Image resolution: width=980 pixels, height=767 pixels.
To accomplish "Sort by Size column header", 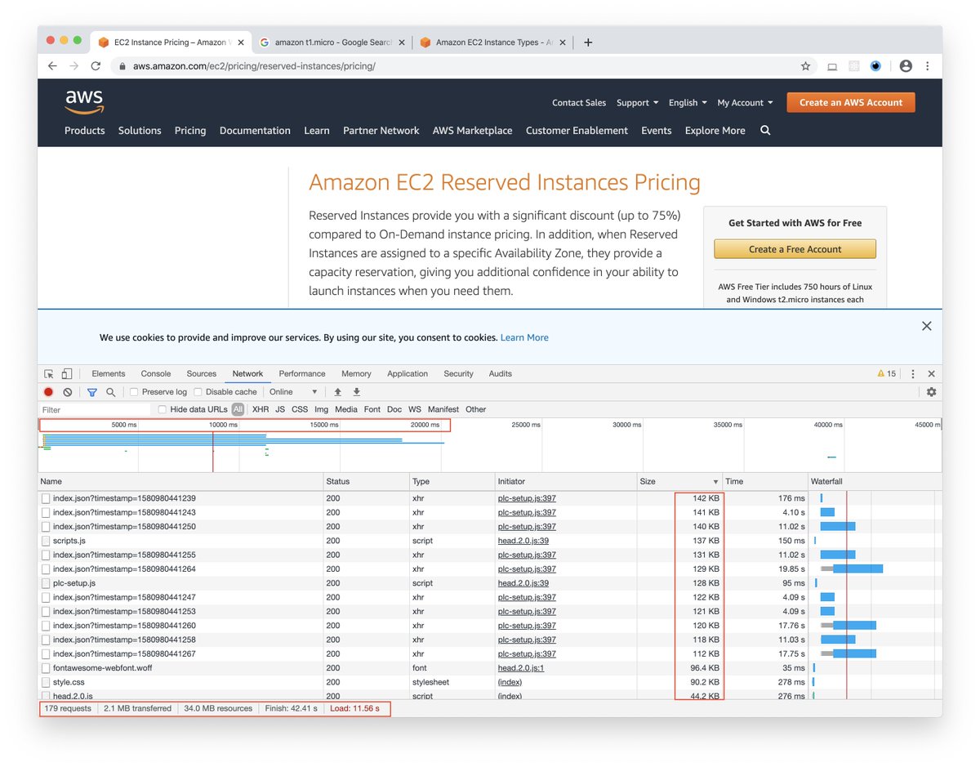I will (x=679, y=482).
